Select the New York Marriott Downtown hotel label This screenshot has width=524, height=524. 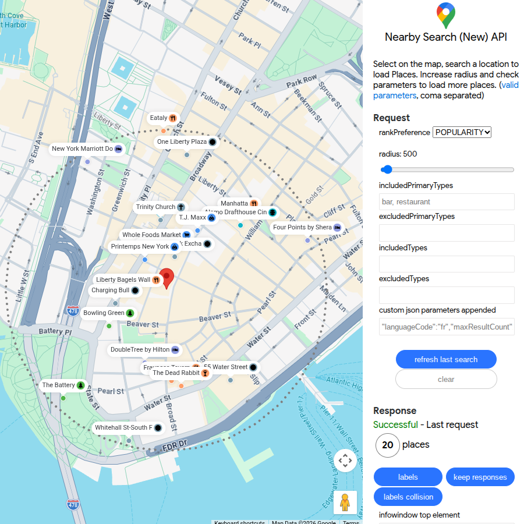[x=87, y=148]
